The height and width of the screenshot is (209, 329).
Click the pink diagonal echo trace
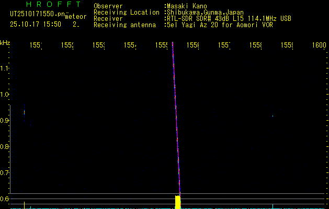click(x=176, y=120)
